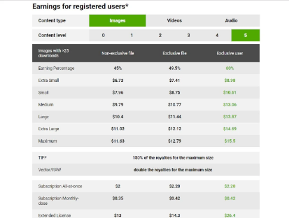The image size is (289, 218).
Task: Click the 'Images with >25 downloads' header
Action: coord(54,53)
